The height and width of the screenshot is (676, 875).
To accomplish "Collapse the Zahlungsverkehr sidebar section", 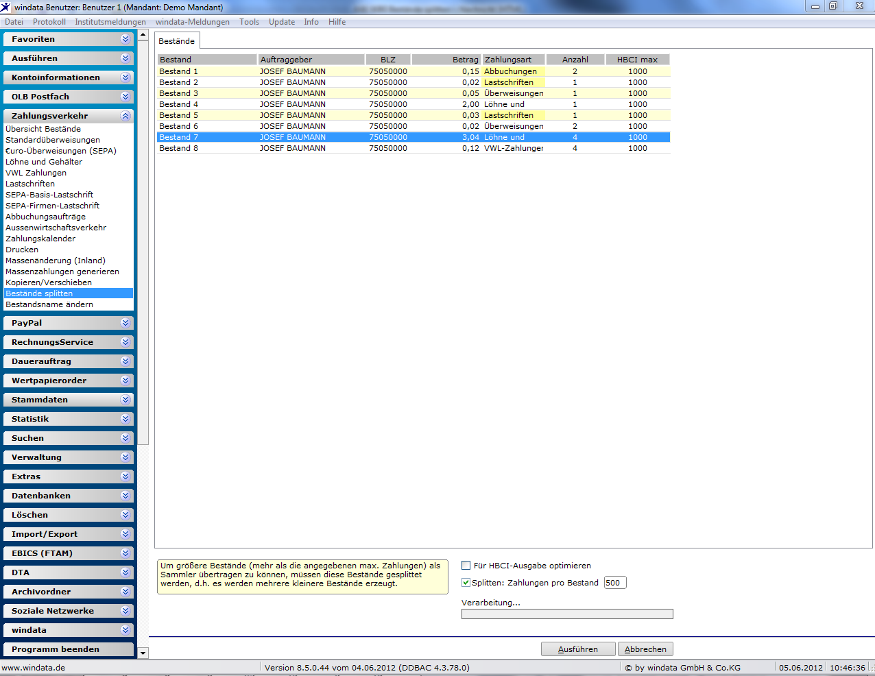I will click(68, 116).
